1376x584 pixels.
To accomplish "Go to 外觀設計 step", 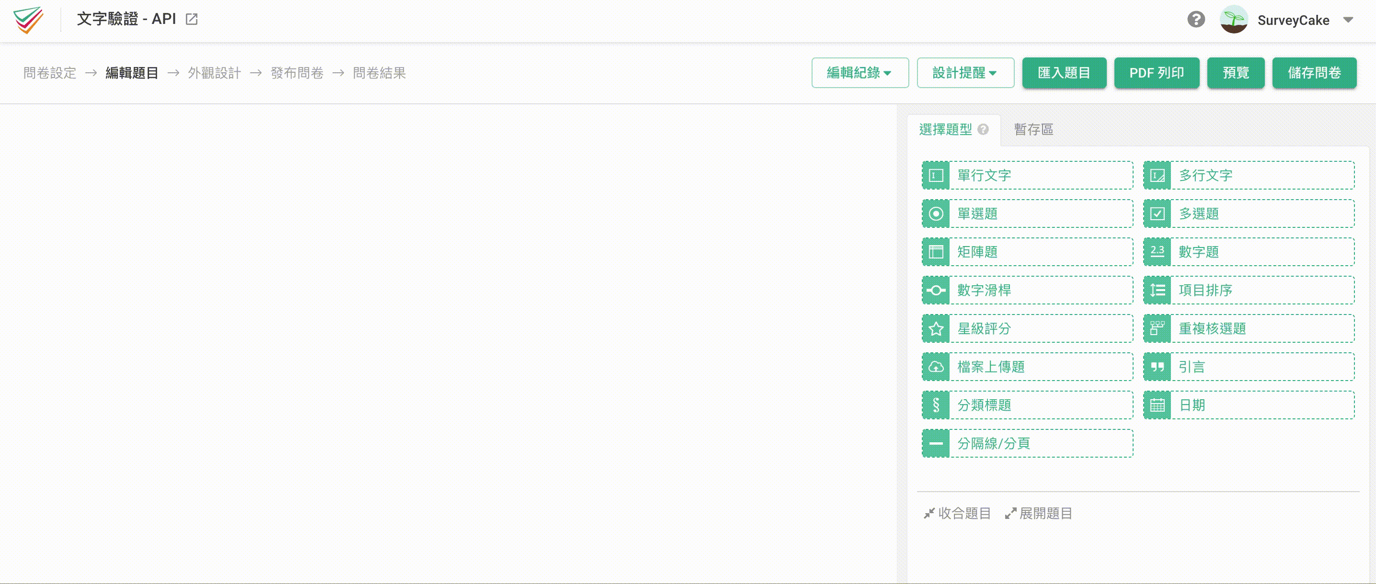I will pos(214,73).
